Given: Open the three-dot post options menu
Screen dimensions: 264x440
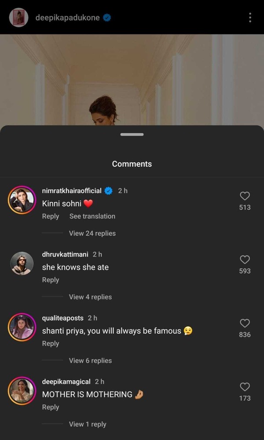Looking at the screenshot, I should coord(250,18).
